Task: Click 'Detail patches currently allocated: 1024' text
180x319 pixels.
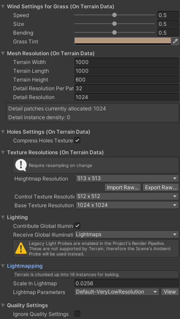Action: click(57, 109)
